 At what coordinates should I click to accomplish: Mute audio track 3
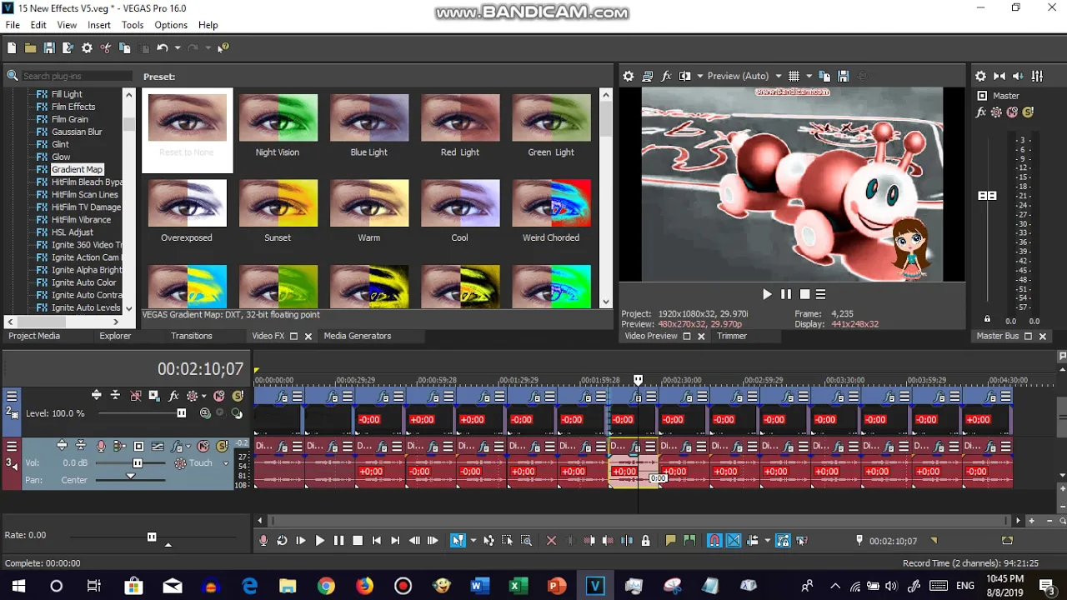tap(203, 446)
